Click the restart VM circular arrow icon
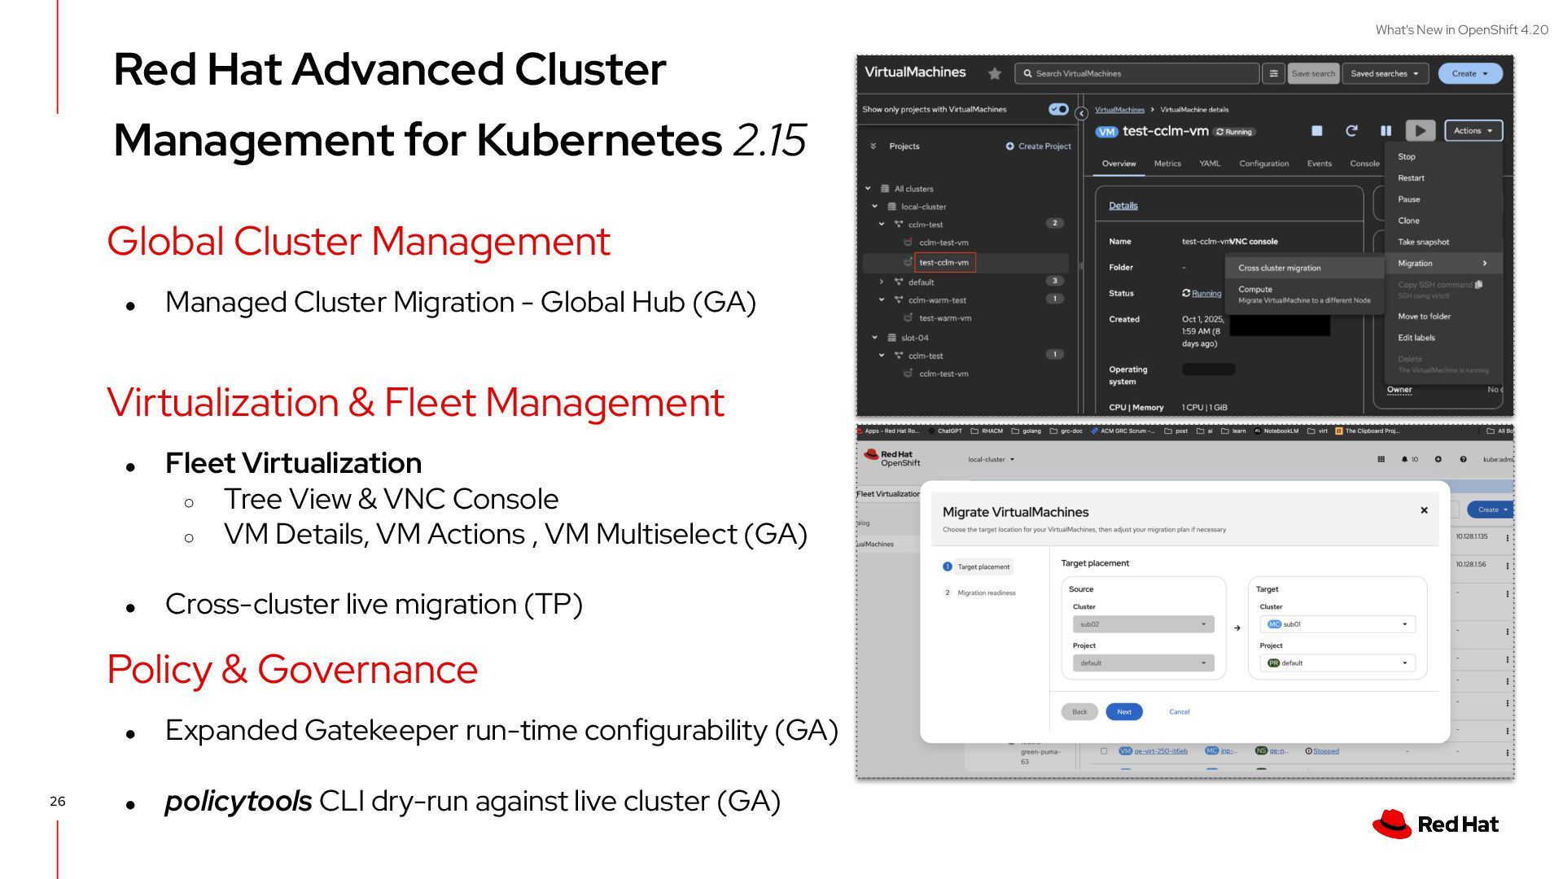Viewport: 1563px width, 879px height. [x=1351, y=131]
